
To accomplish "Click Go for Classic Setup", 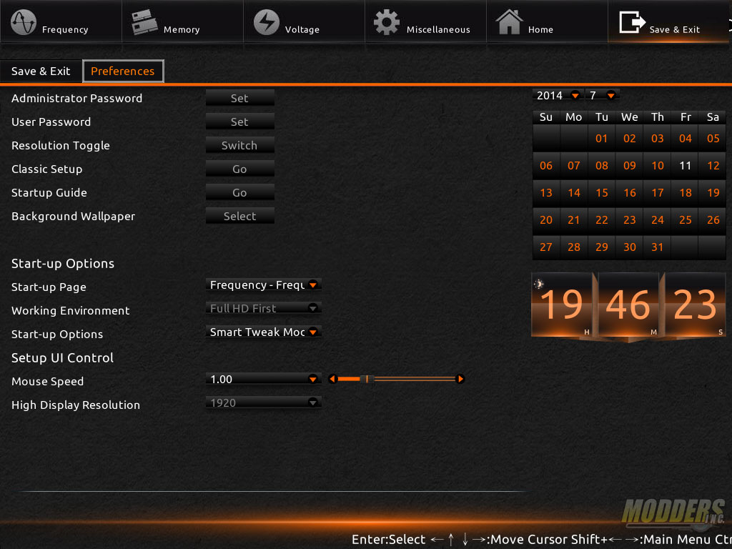I will pos(239,169).
